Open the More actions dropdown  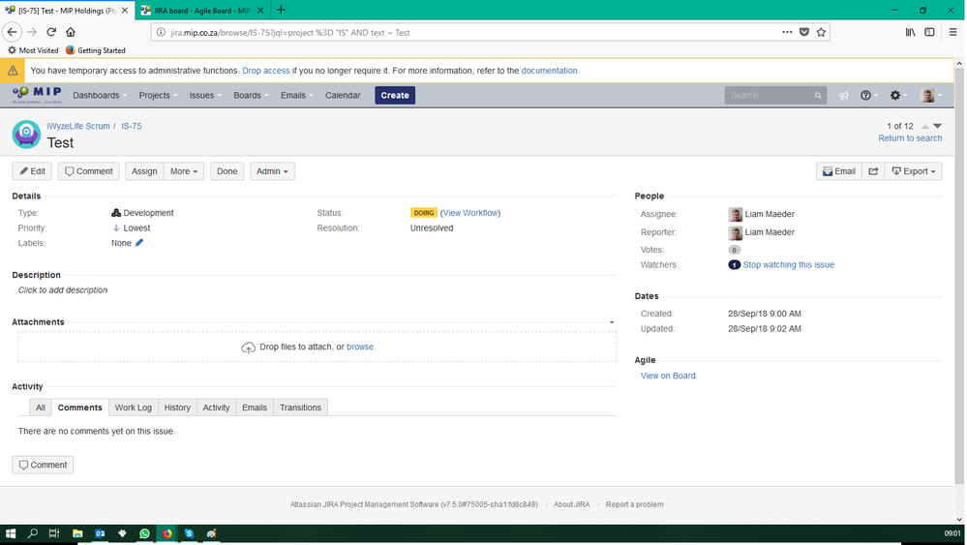(x=184, y=171)
